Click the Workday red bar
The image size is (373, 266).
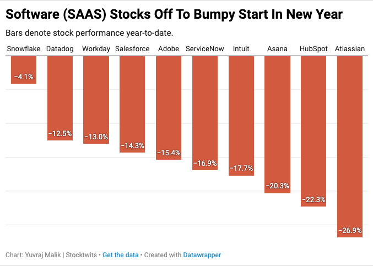pyautogui.click(x=96, y=96)
